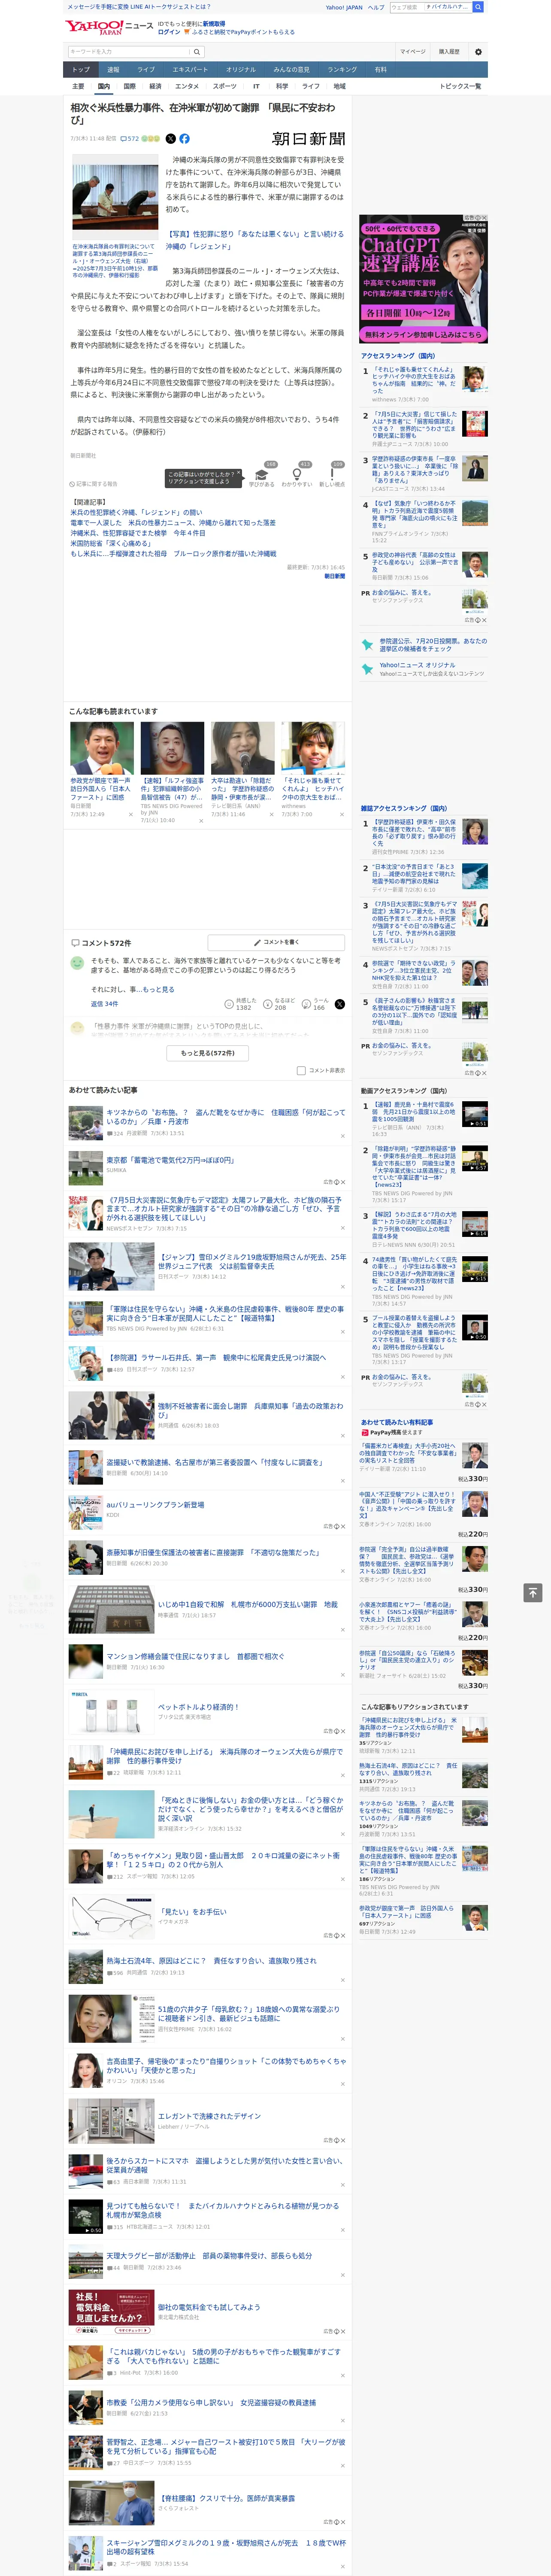Screen dimensions: 551x2576
Task: Open the マイページ link
Action: tap(412, 52)
